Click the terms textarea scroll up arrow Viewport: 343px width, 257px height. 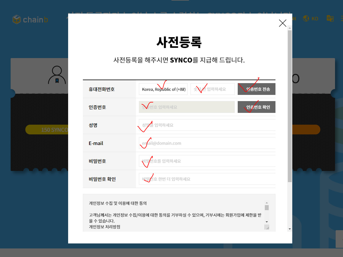coord(267,203)
